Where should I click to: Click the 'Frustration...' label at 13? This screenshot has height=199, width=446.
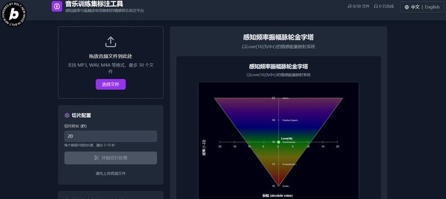tap(289, 164)
